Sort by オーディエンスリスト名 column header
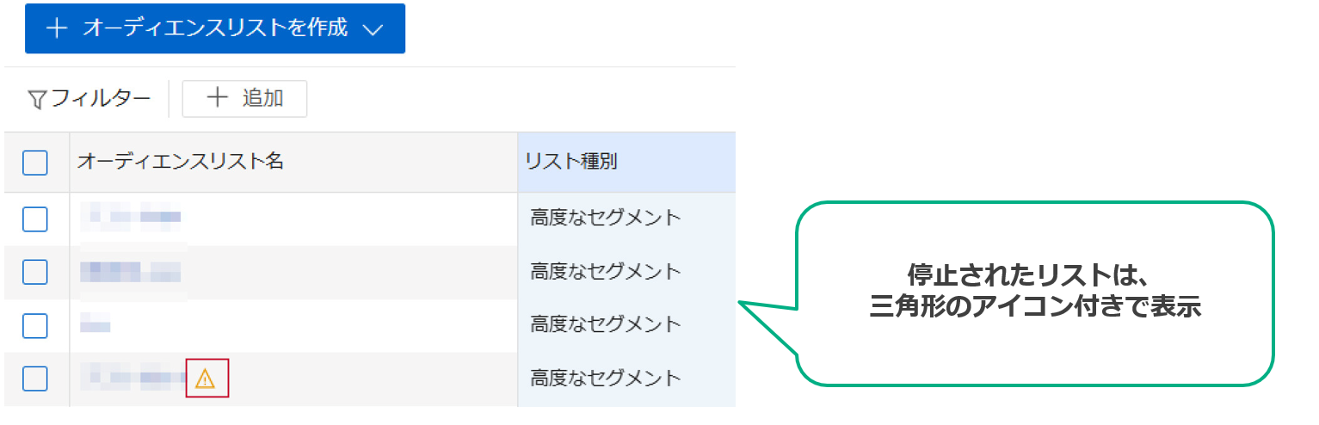This screenshot has height=425, width=1319. click(x=181, y=162)
